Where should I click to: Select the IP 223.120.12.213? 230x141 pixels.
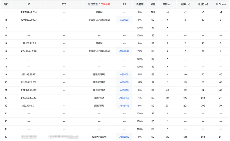point(29,98)
